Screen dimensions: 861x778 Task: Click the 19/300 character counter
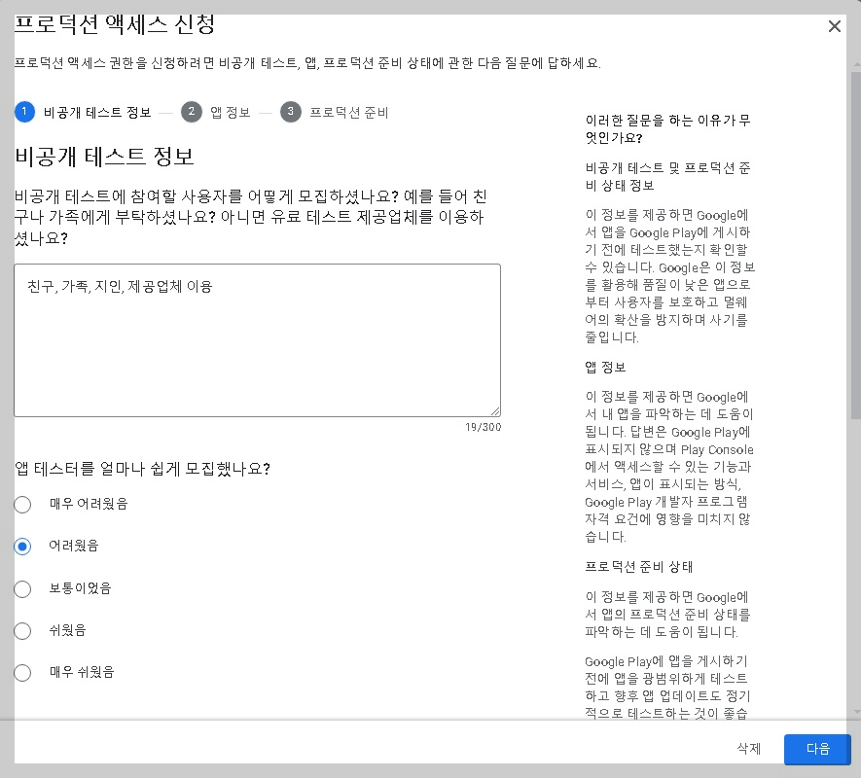(484, 427)
